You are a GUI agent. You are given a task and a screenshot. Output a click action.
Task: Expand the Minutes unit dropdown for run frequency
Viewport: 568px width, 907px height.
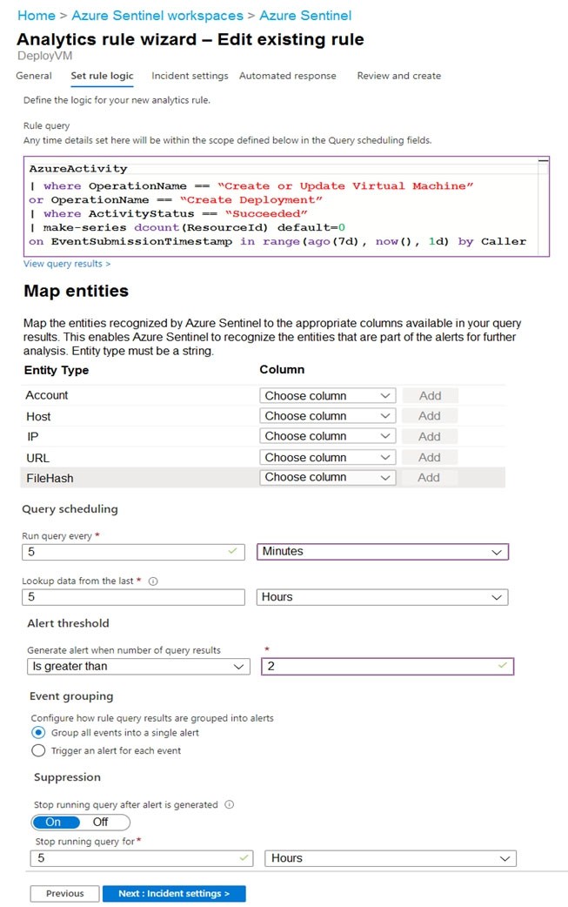(x=383, y=552)
